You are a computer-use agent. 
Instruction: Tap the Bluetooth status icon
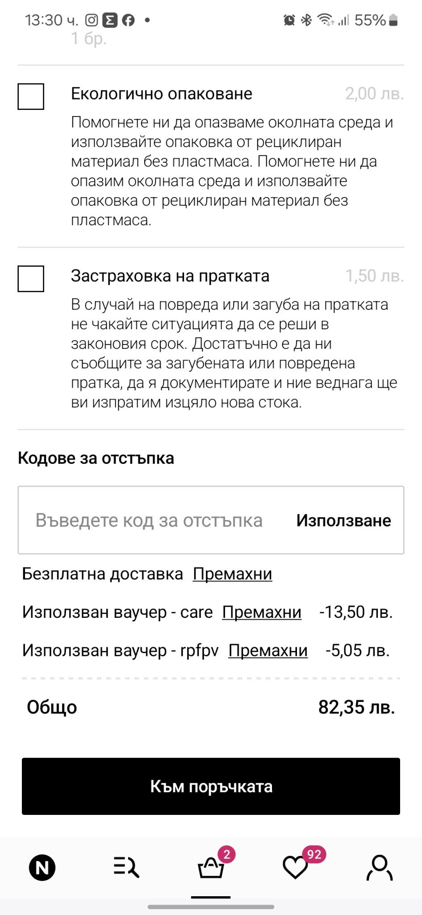[306, 20]
